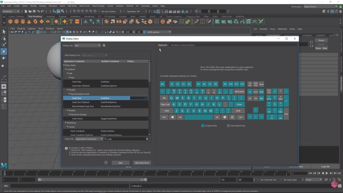Screen dimensions: 343x193
Task: Click the time slider at frame 1
Action: [x=4, y=173]
